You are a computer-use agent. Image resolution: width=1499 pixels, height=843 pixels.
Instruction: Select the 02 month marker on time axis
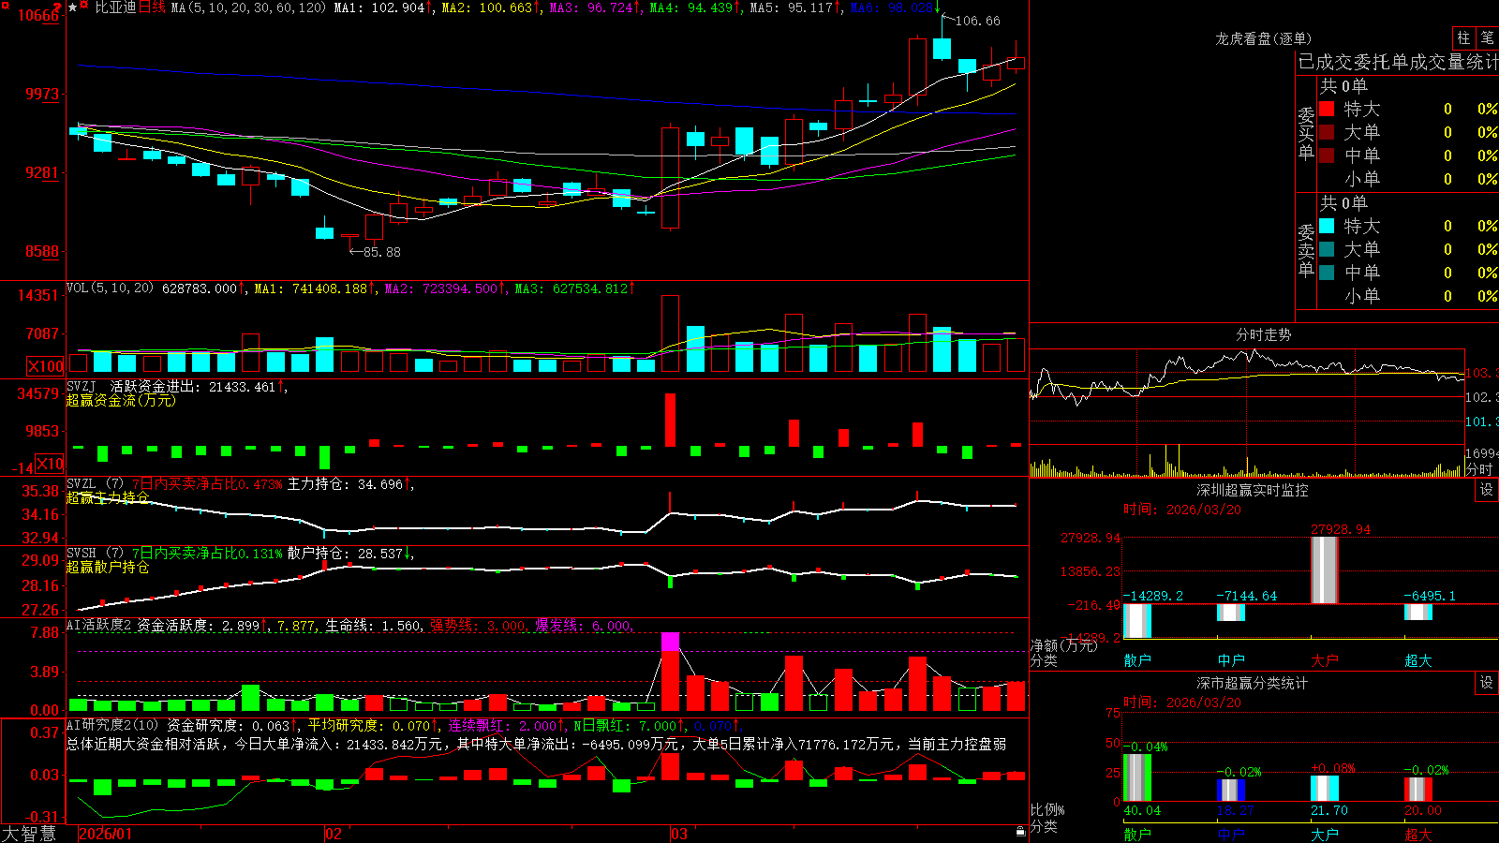pyautogui.click(x=334, y=834)
